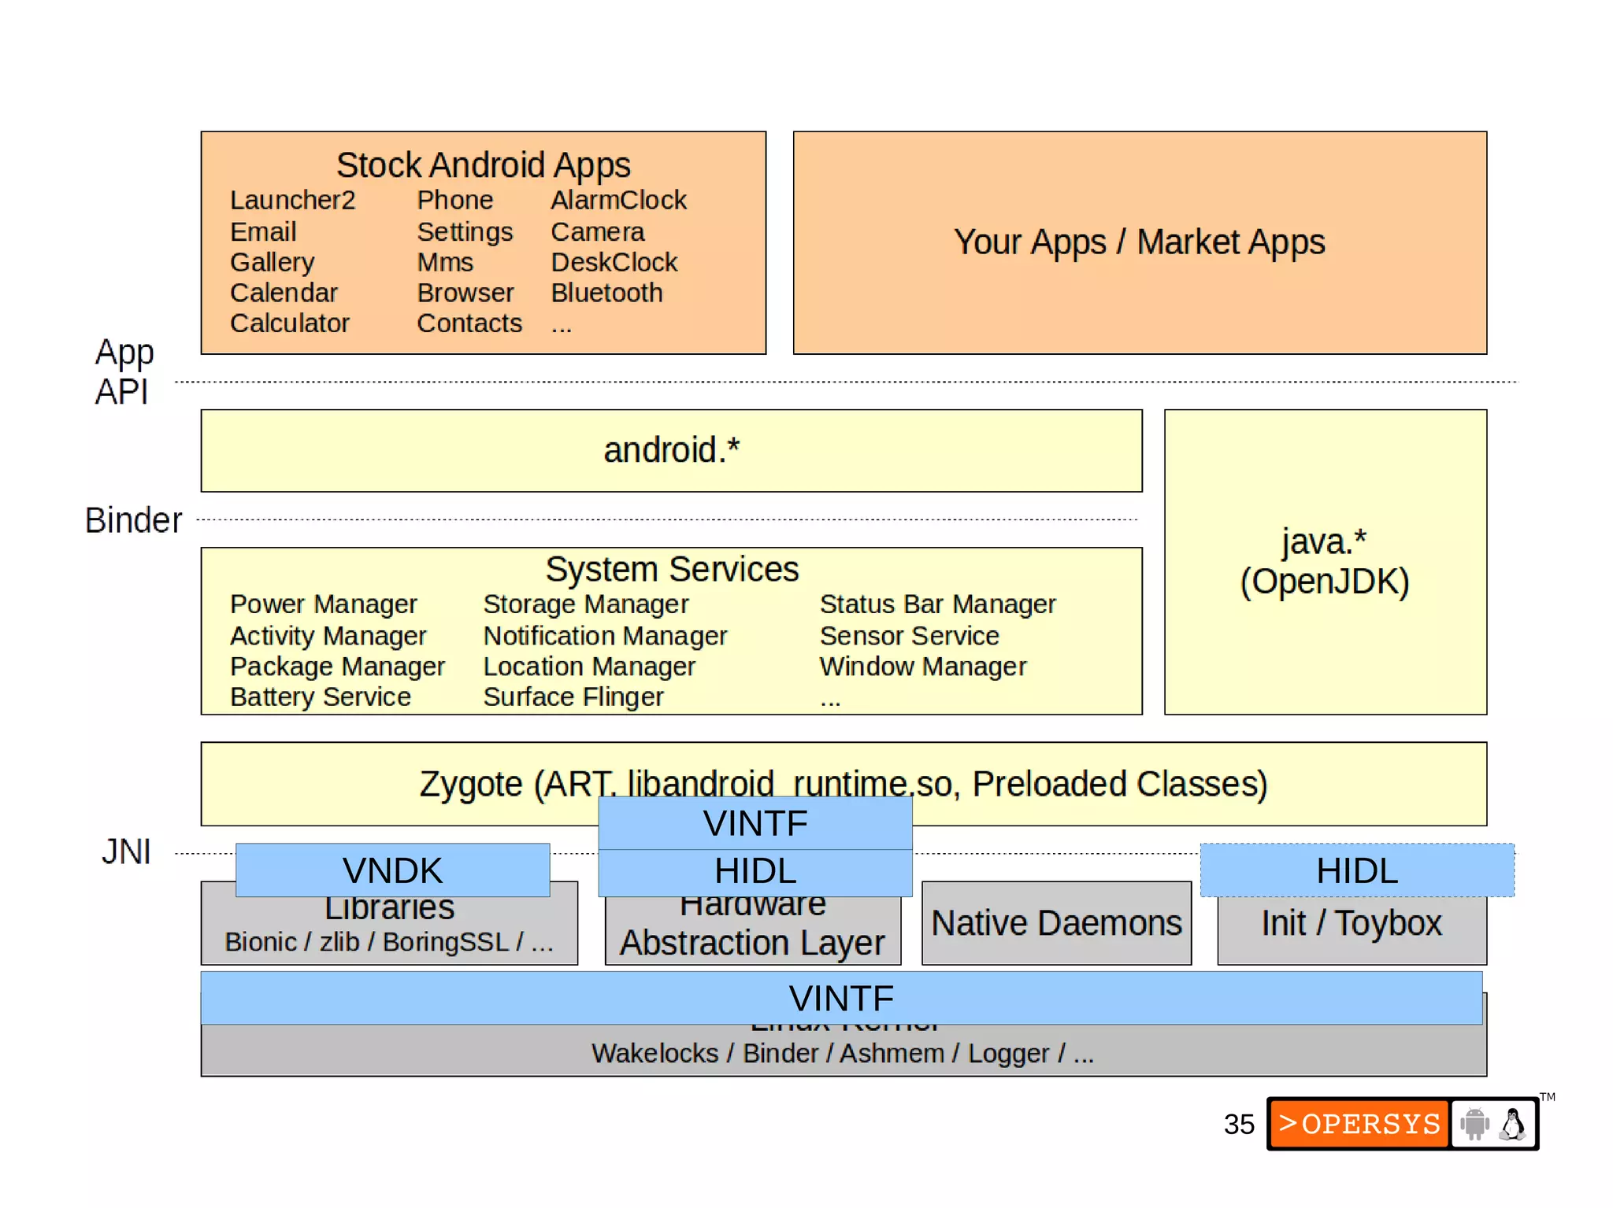Click the Wakelocks / Binder / Ashmem kernel text

pyautogui.click(x=843, y=1053)
